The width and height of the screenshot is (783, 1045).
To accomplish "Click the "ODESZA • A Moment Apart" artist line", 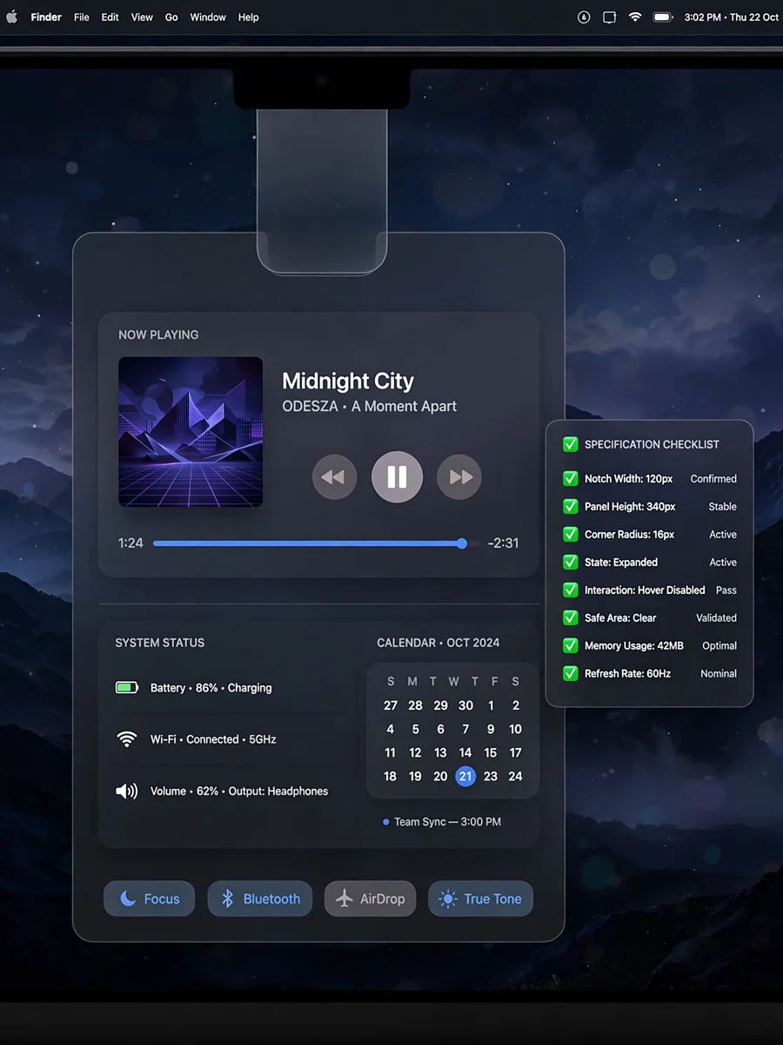I will 370,406.
